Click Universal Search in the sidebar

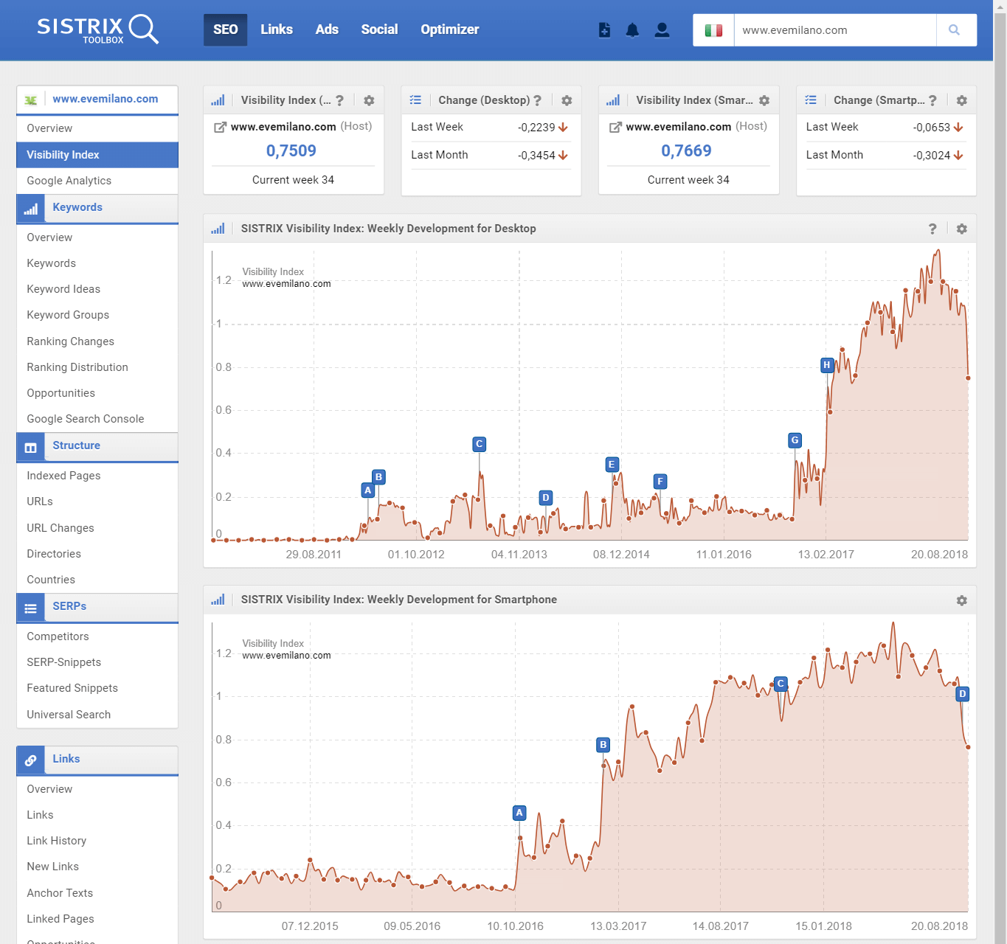[x=97, y=715]
